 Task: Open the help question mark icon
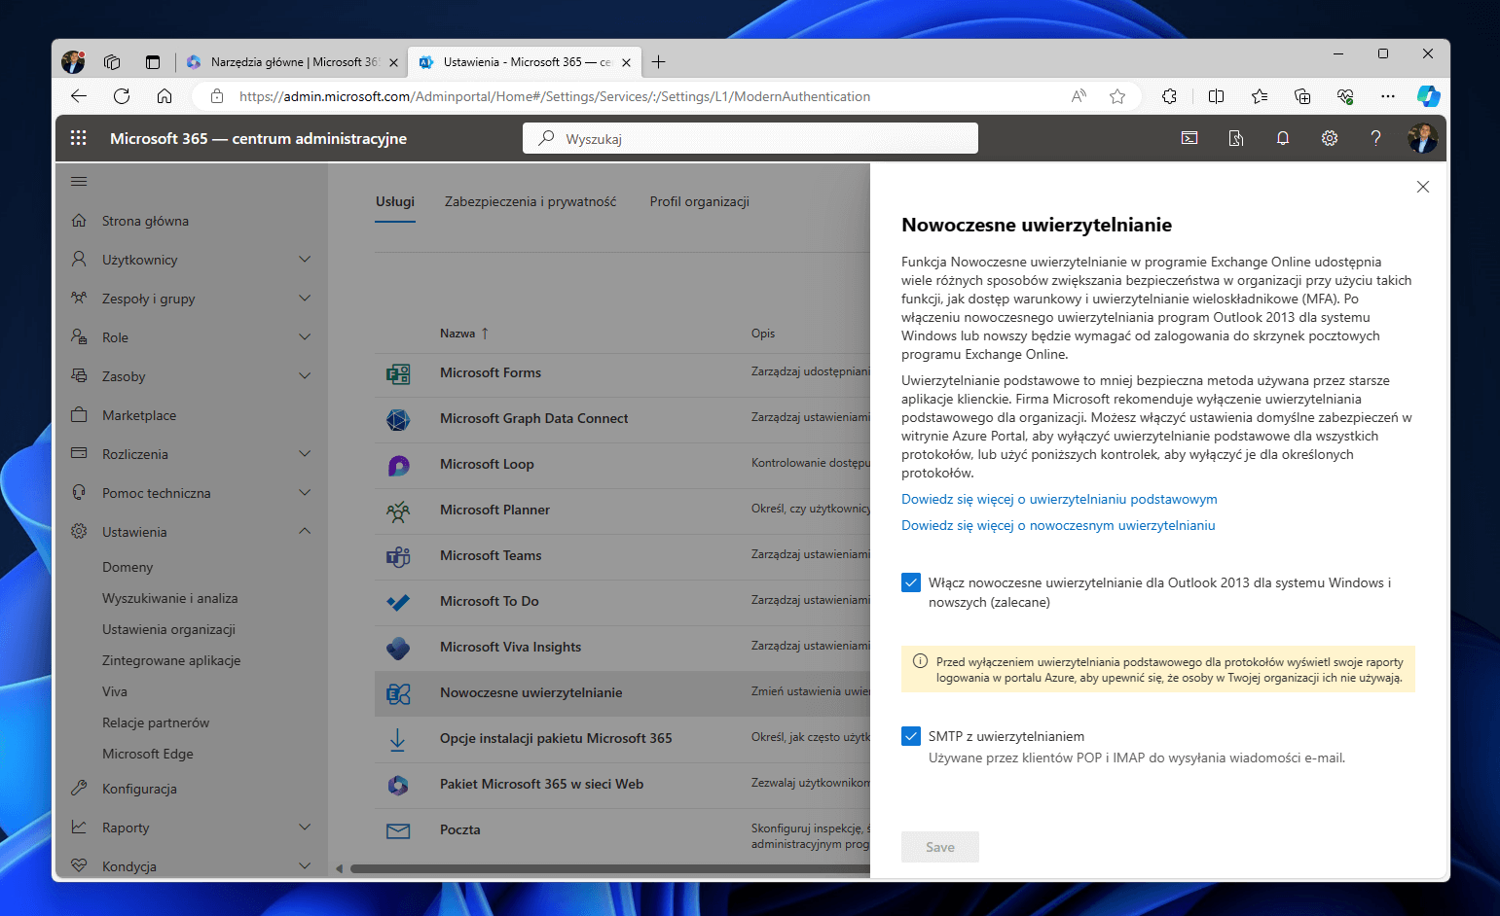click(x=1375, y=138)
